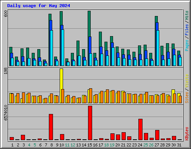191x149 pixels.
Task: Click day label '14' on the x-axis
Action: [x=84, y=145]
